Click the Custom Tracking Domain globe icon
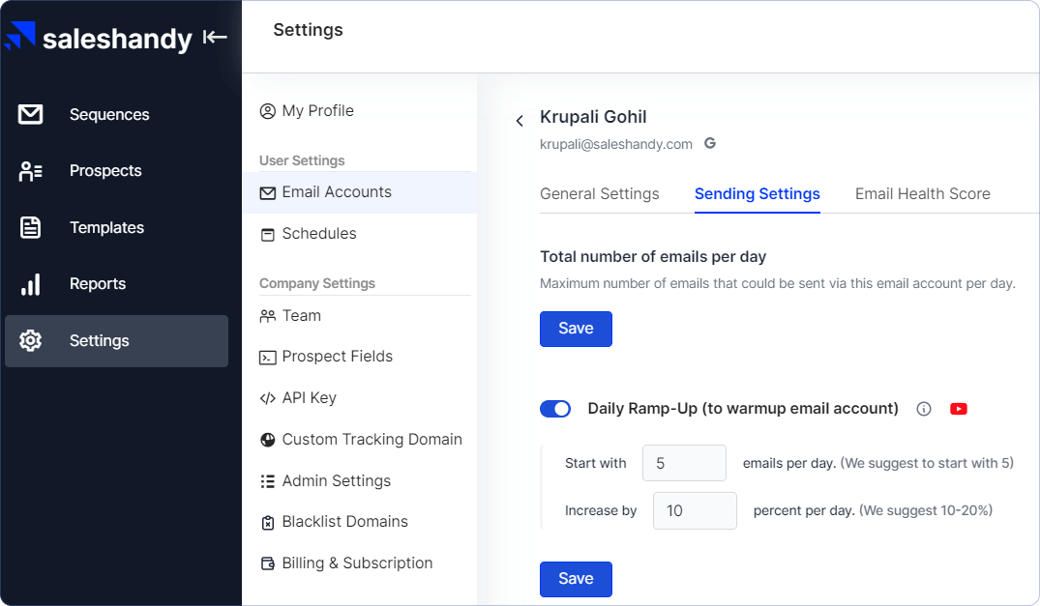 [267, 440]
